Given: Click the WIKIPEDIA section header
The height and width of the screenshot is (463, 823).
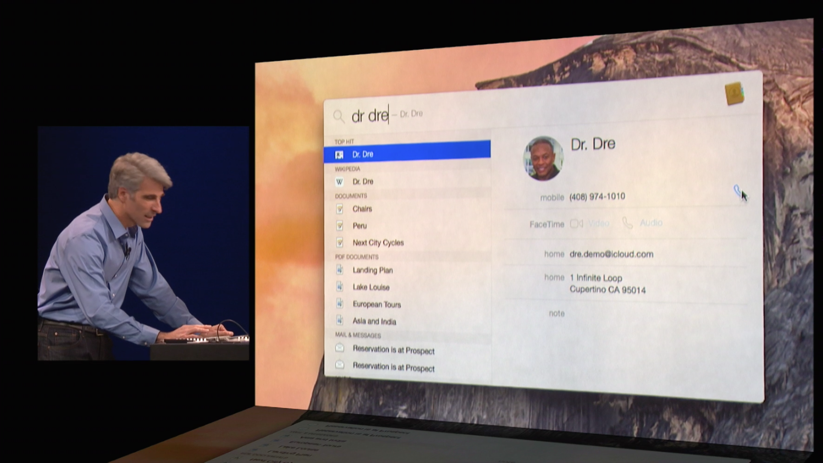Looking at the screenshot, I should 348,169.
